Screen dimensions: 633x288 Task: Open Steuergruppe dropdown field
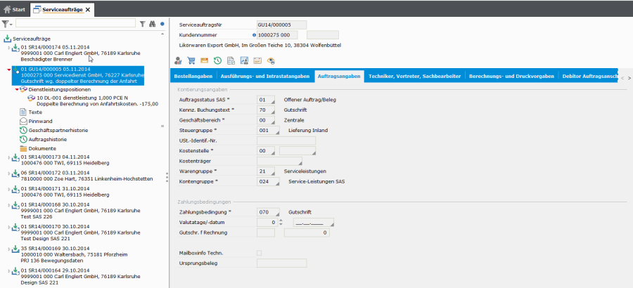coord(268,130)
